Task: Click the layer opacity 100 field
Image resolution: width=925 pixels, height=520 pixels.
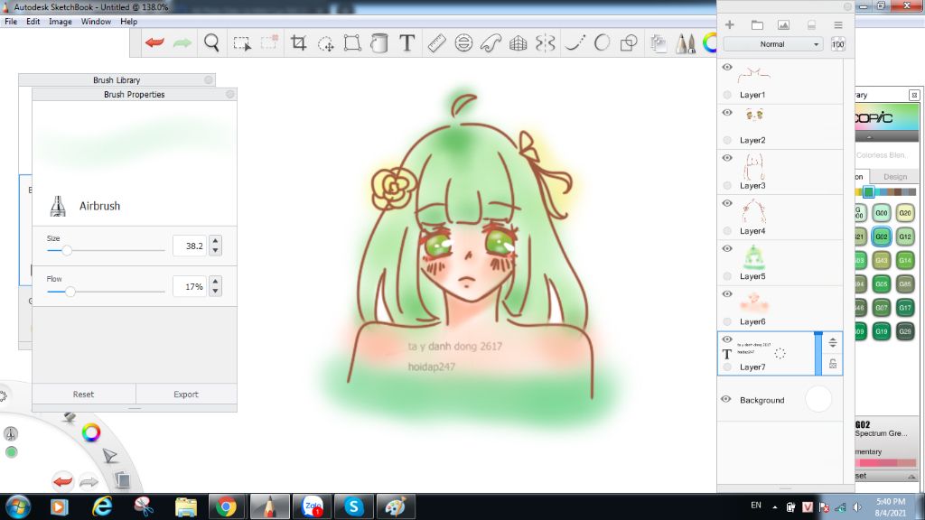Action: [x=837, y=44]
